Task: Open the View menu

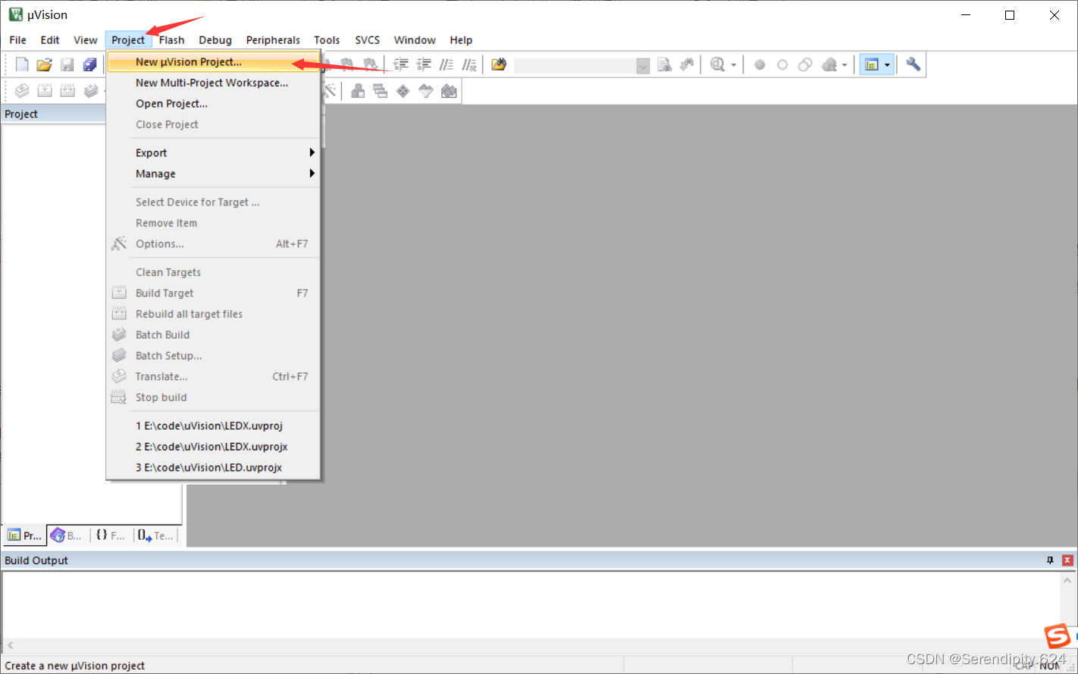Action: coord(85,40)
